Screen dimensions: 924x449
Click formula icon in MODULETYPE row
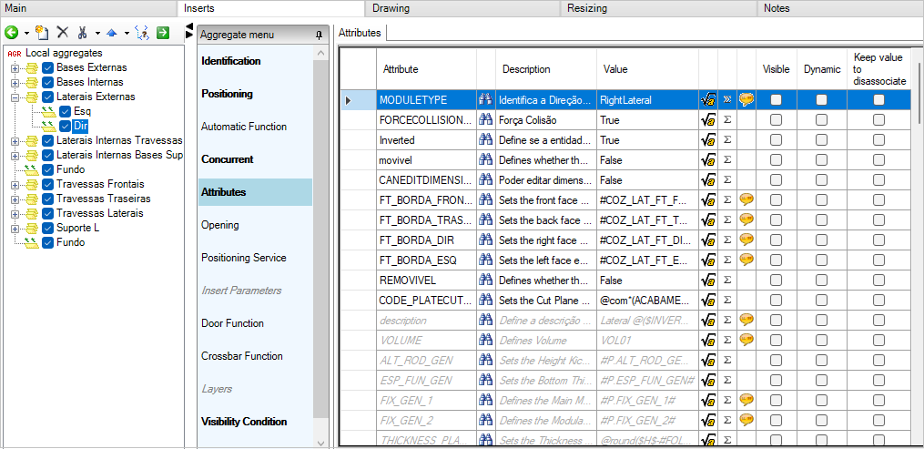click(x=707, y=99)
